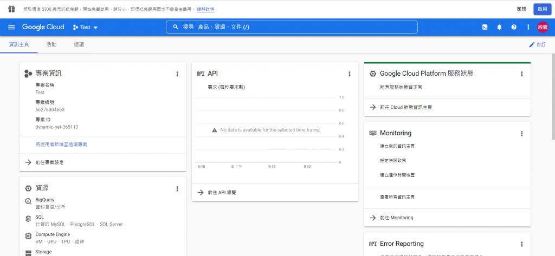Click project ID dynamic-net-365113
555x256 pixels.
click(56, 127)
